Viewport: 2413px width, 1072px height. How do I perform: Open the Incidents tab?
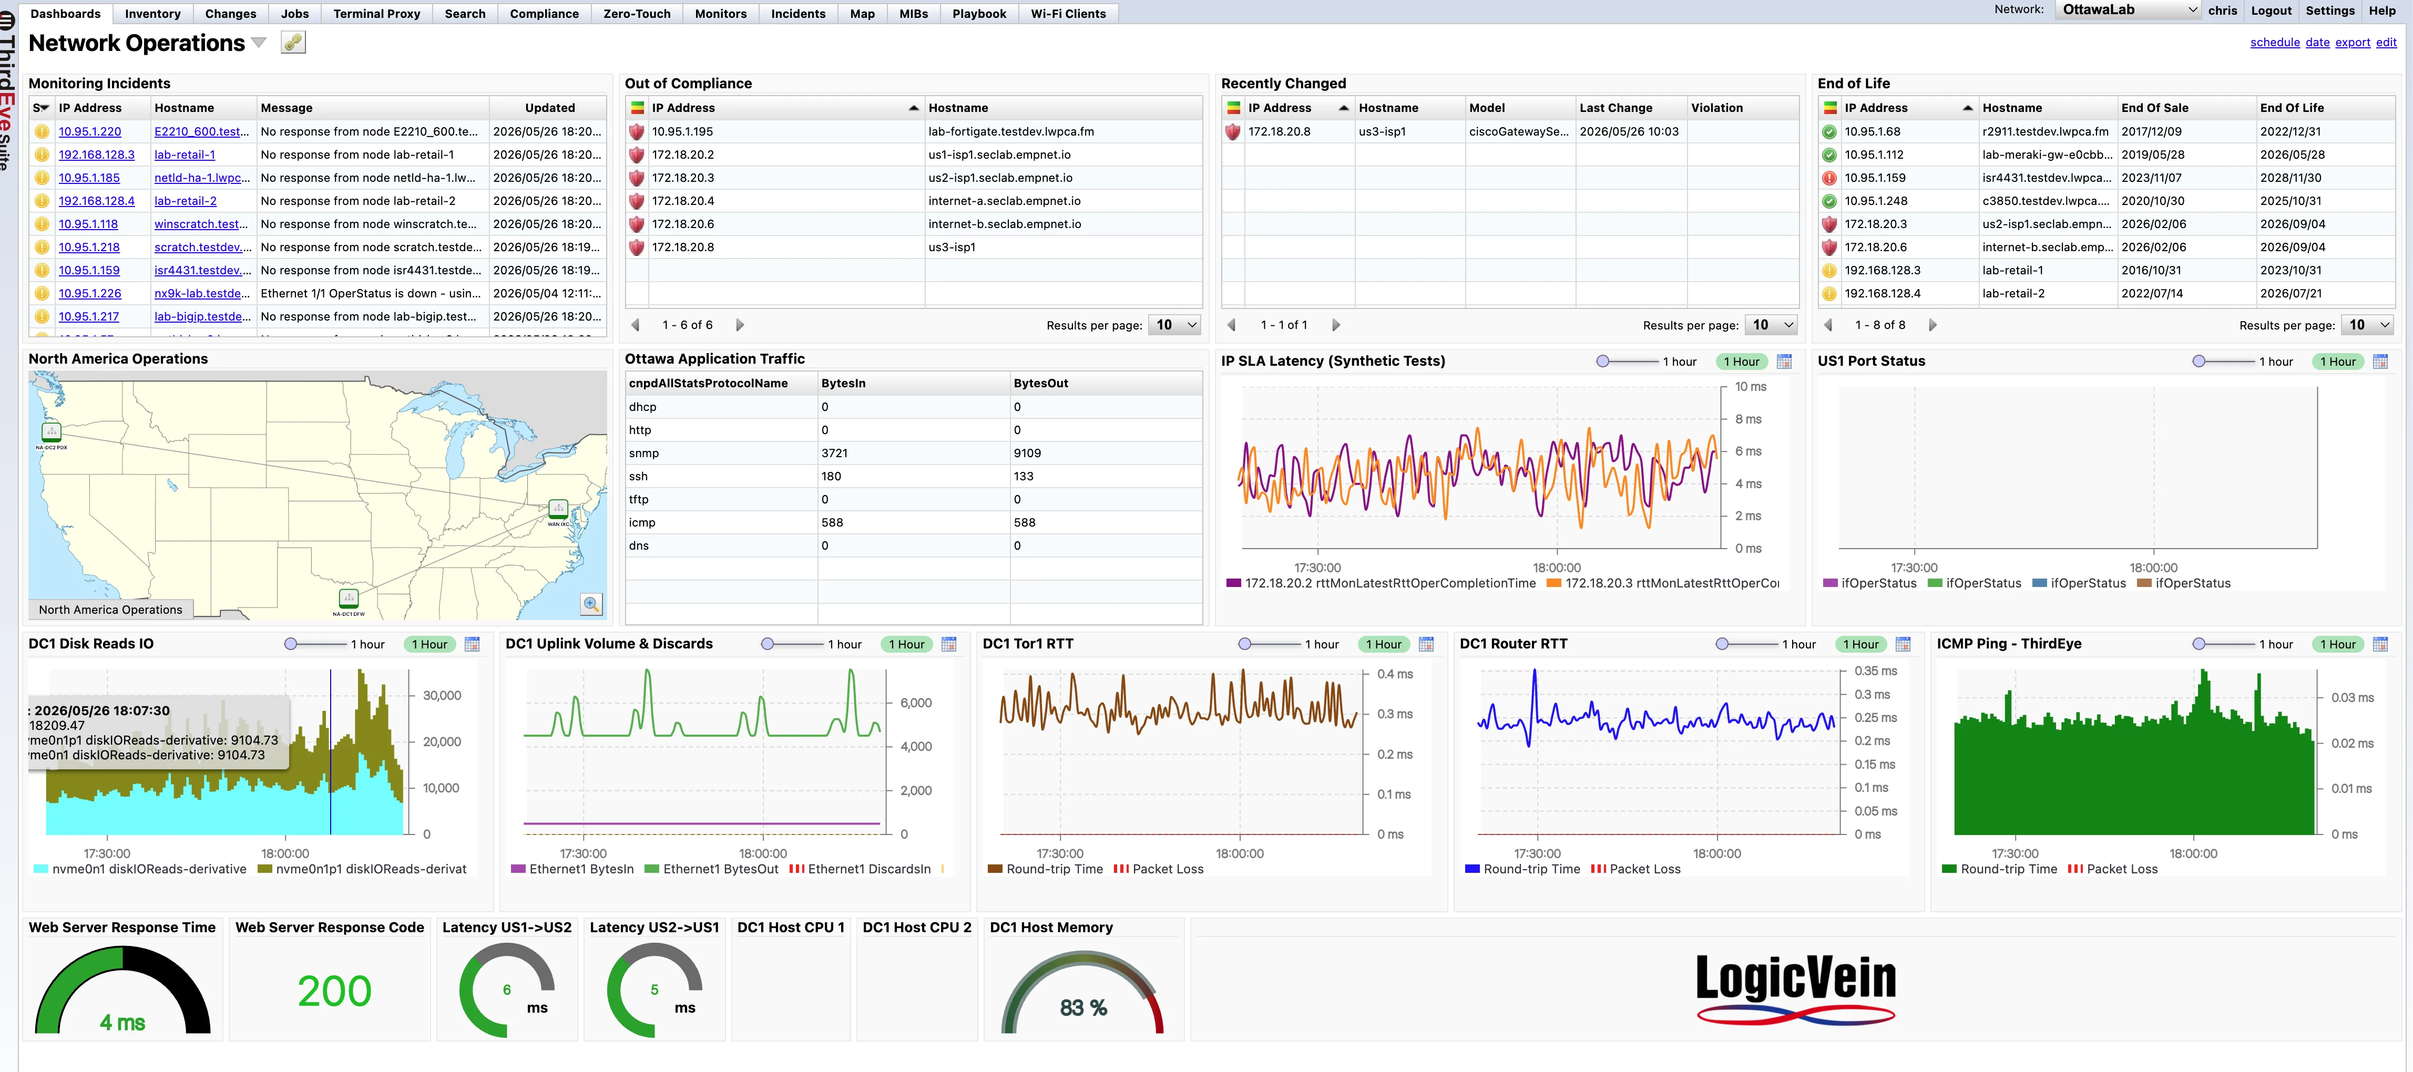click(x=798, y=13)
